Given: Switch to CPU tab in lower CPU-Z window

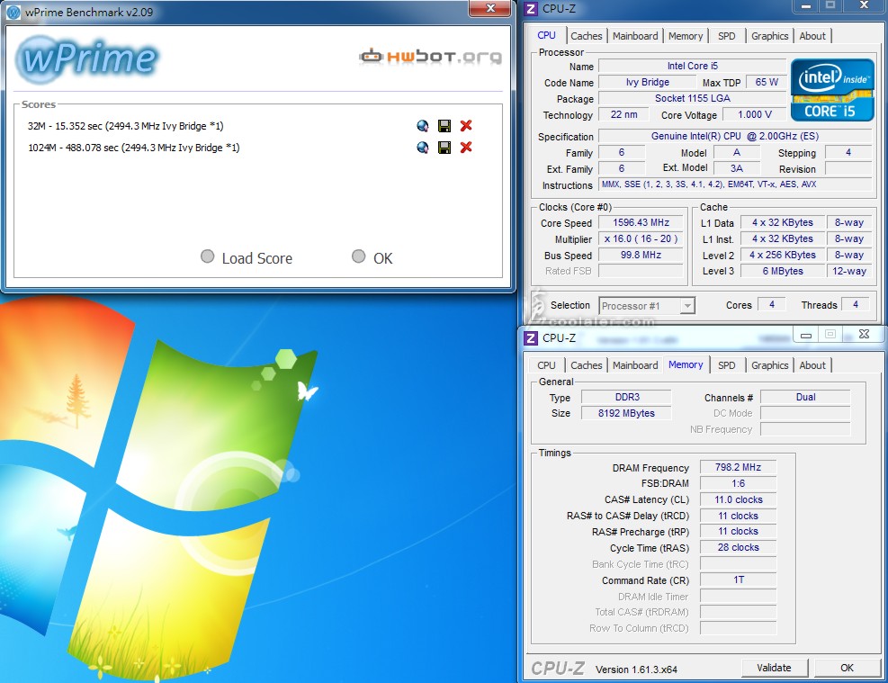Looking at the screenshot, I should [546, 365].
